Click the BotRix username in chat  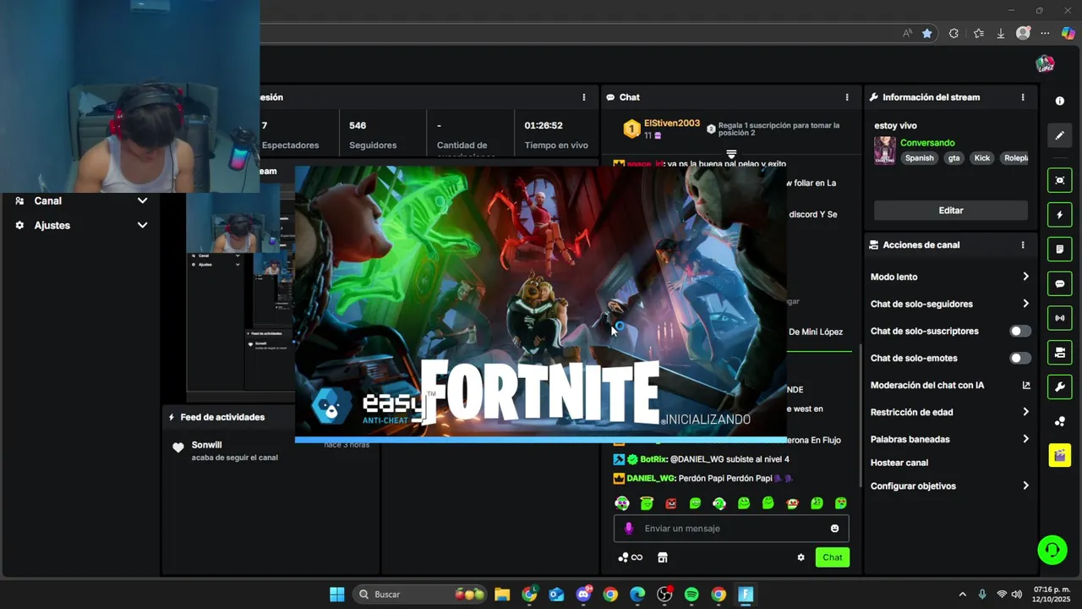point(653,459)
